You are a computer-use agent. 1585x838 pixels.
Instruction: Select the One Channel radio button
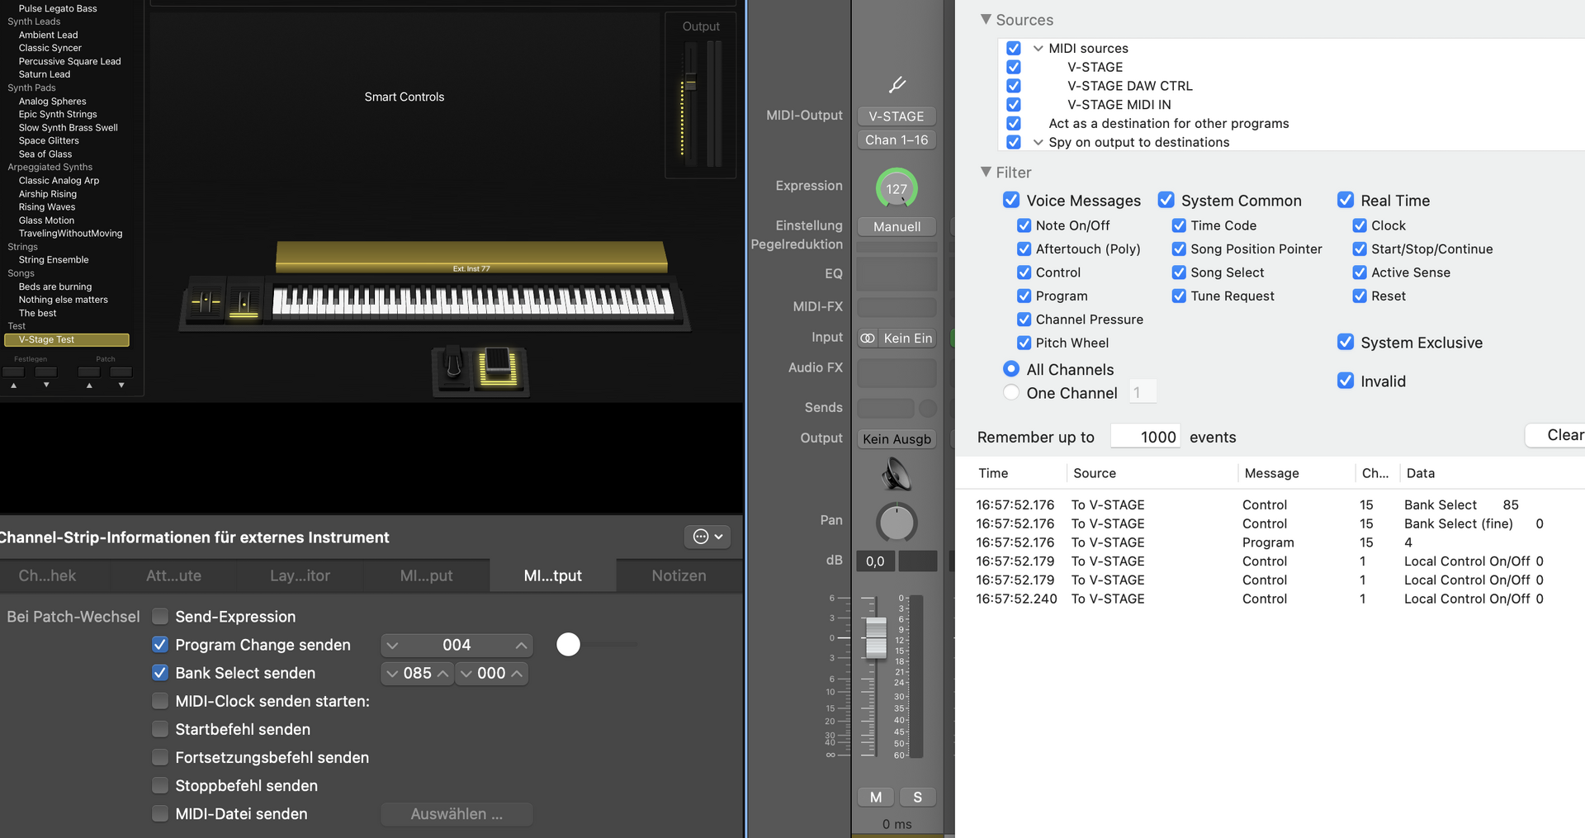tap(1011, 393)
